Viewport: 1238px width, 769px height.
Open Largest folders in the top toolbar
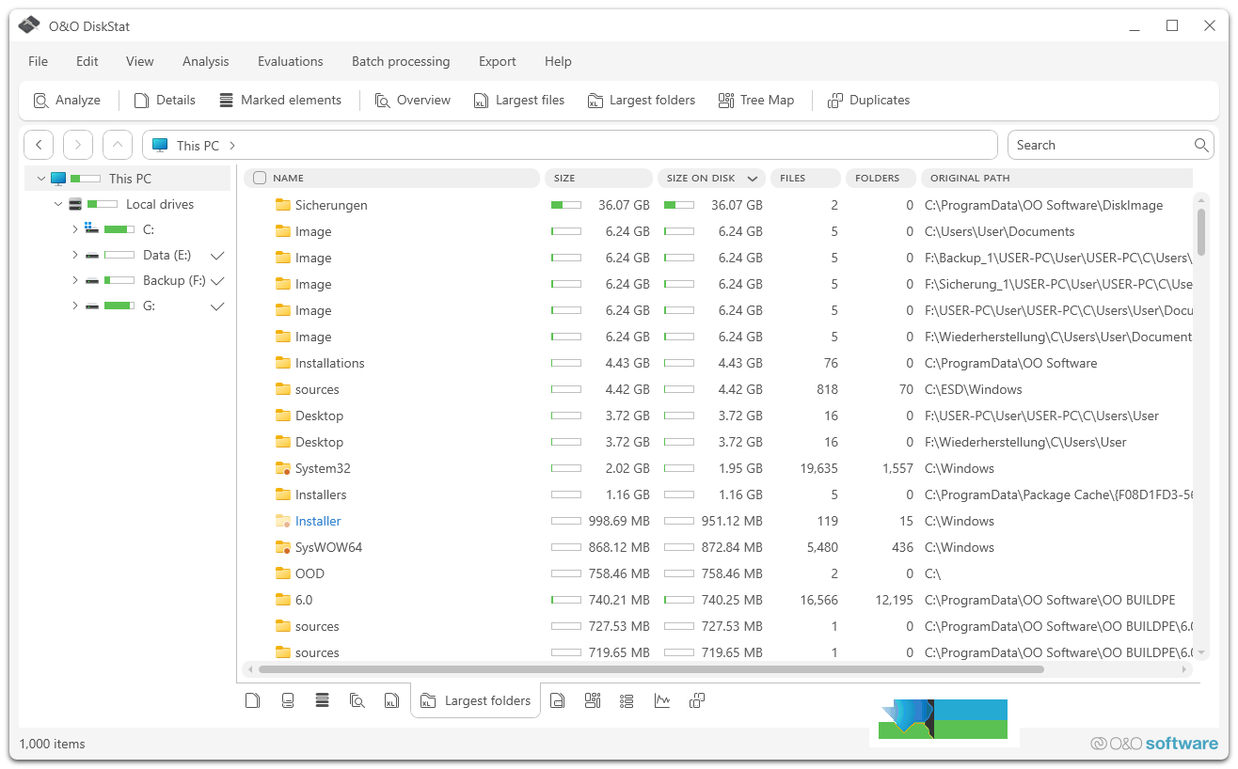(642, 101)
